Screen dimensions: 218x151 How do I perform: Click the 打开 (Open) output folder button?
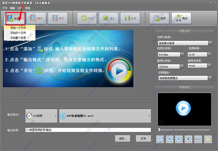tap(143, 139)
